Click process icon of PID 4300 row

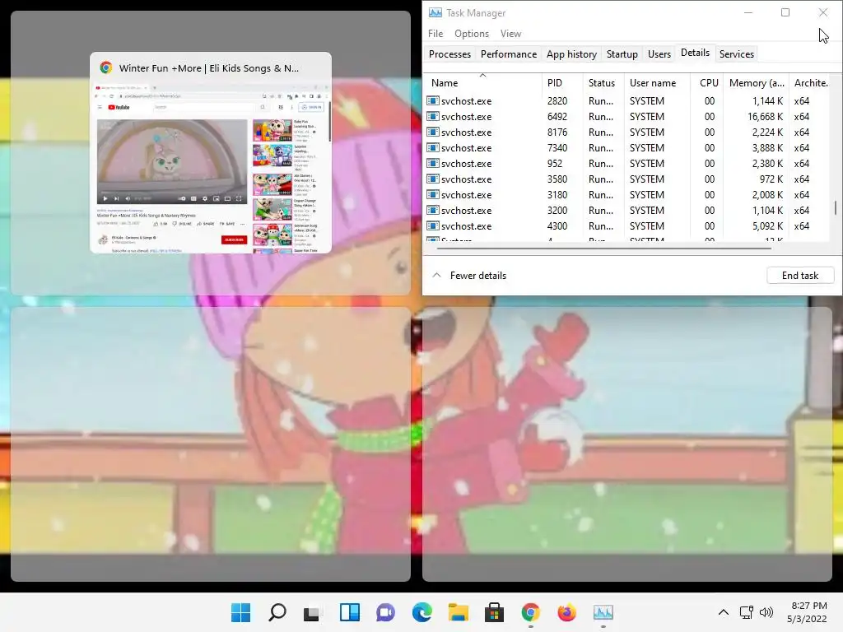(x=432, y=225)
